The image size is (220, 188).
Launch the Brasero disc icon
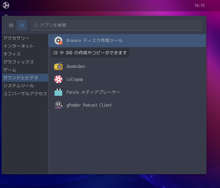click(58, 41)
